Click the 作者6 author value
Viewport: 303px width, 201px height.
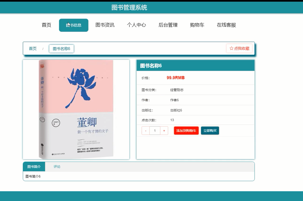click(174, 100)
